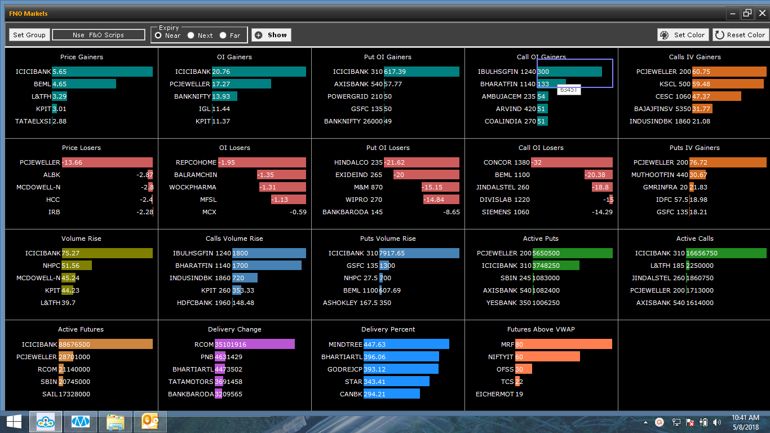
Task: Click the Futures Above VWAP panel title
Action: tap(541, 329)
